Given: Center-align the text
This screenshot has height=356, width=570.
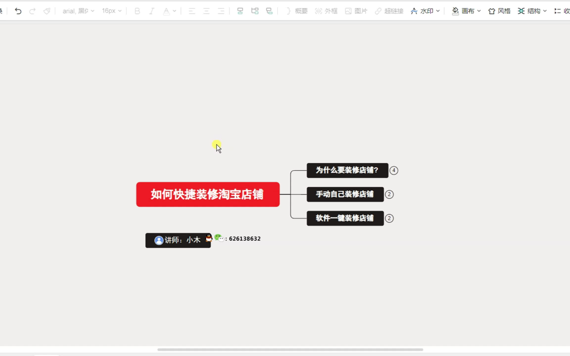Looking at the screenshot, I should pyautogui.click(x=206, y=11).
